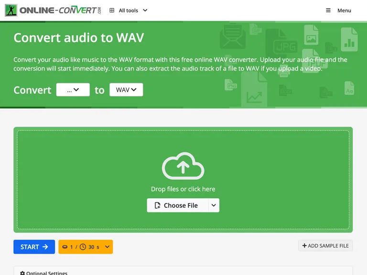
Task: Click the clock icon next to 30 s
Action: 83,247
